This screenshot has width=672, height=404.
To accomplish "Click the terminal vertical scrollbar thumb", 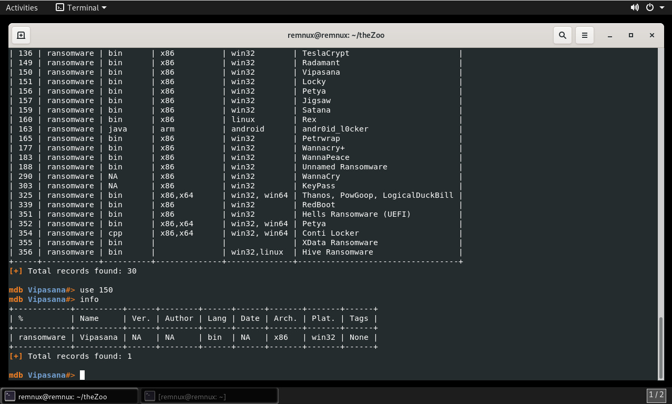I will point(661,347).
